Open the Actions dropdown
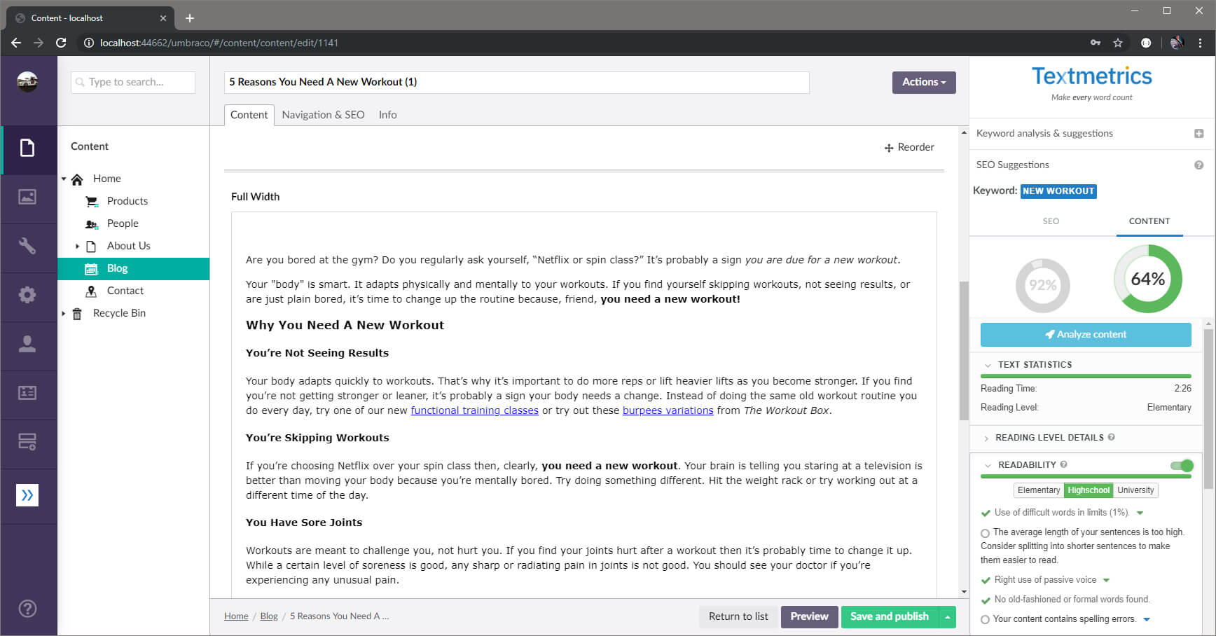This screenshot has height=636, width=1216. coord(923,82)
